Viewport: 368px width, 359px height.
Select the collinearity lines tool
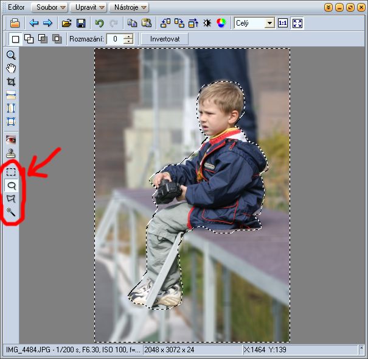pyautogui.click(x=11, y=108)
